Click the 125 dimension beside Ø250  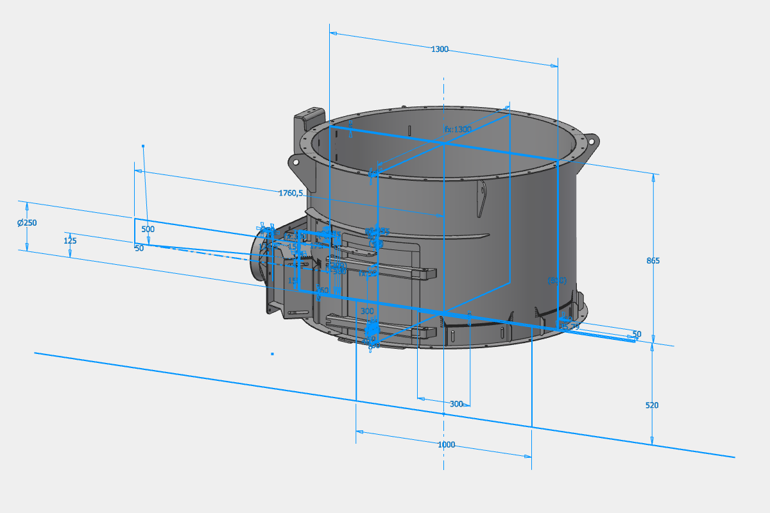[71, 240]
